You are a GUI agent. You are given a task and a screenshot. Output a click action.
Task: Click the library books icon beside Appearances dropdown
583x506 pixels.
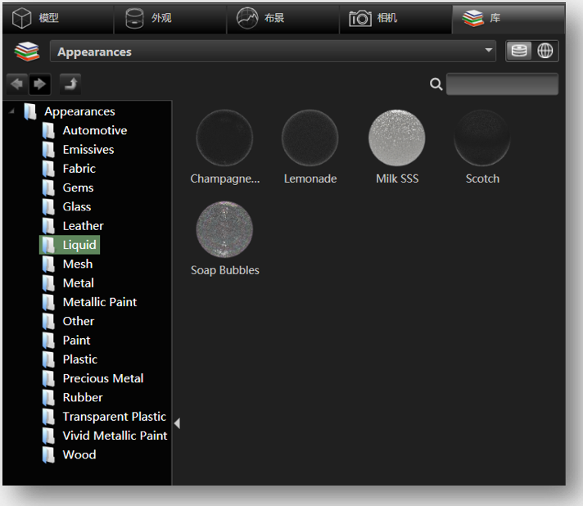point(27,52)
